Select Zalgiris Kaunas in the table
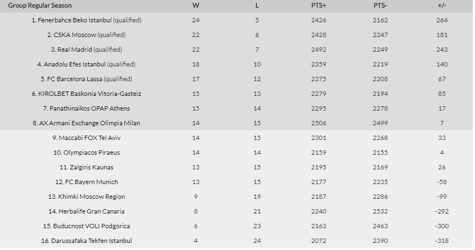This screenshot has width=475, height=250. [x=92, y=167]
